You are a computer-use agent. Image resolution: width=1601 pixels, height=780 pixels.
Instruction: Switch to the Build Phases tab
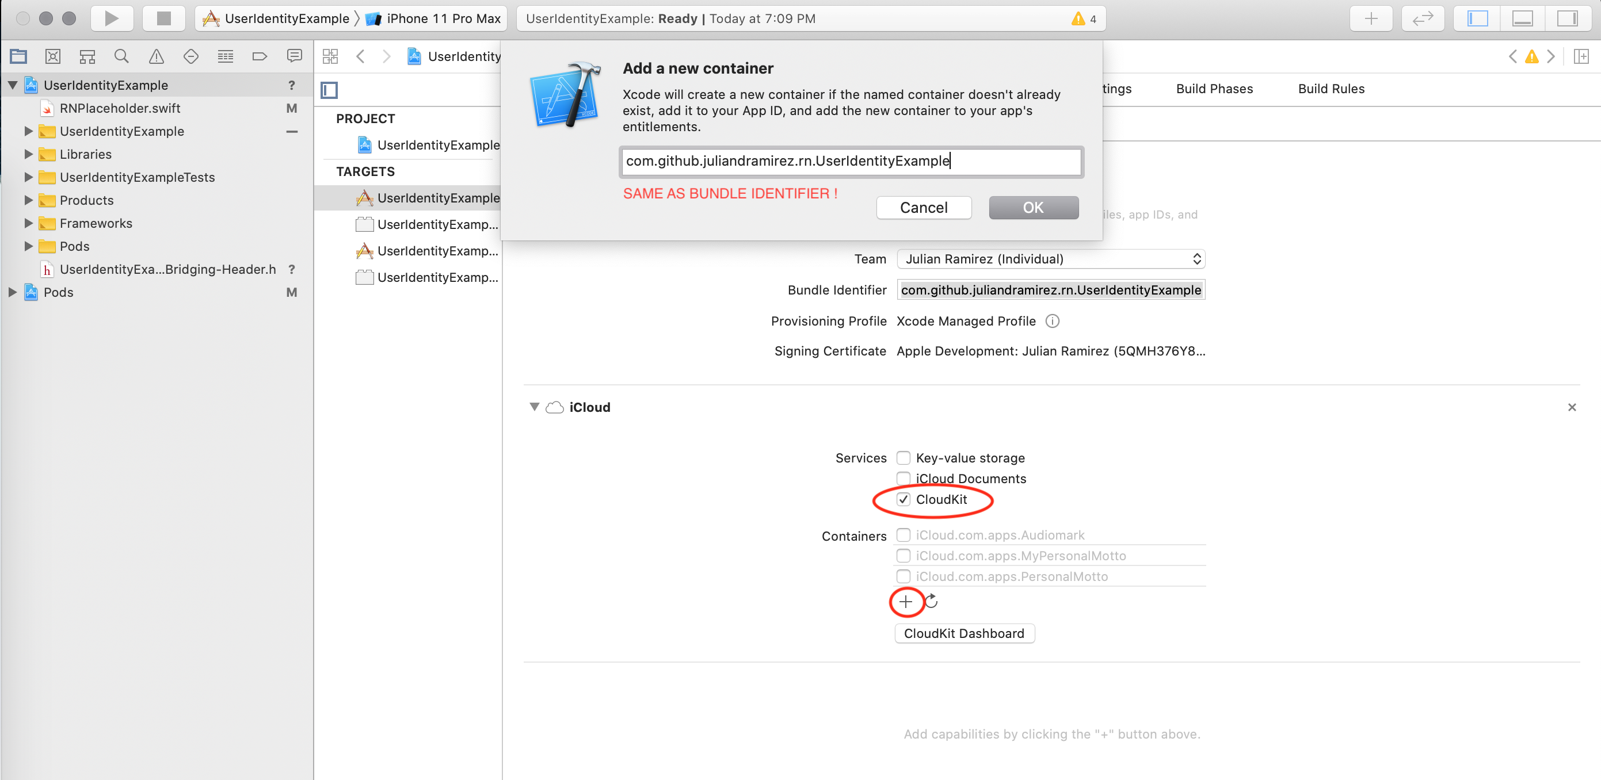coord(1214,89)
